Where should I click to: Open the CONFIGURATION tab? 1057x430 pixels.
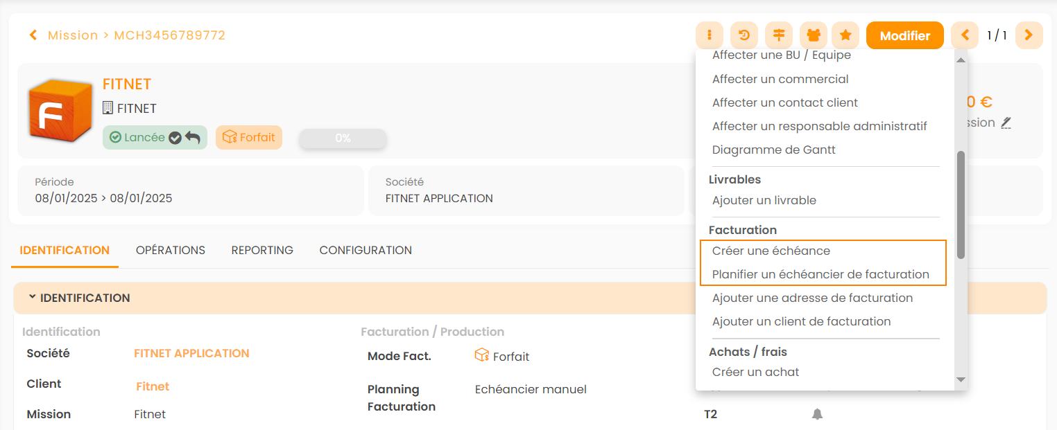(366, 250)
